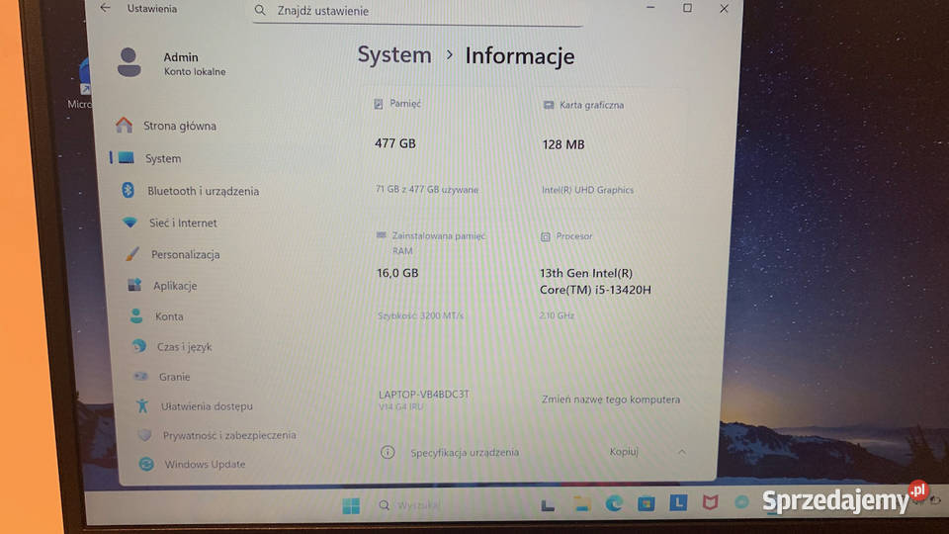
Task: Click the paintbrush Personalizacja icon
Action: pyautogui.click(x=131, y=254)
